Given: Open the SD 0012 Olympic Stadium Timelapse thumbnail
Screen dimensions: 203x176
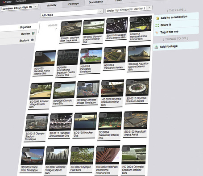Looking at the screenshot, I should (37, 123).
